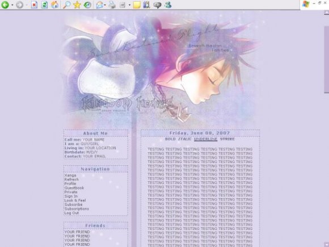The height and width of the screenshot is (247, 329).
Task: Click the first YOUR FRIEND link
Action: [x=77, y=232]
